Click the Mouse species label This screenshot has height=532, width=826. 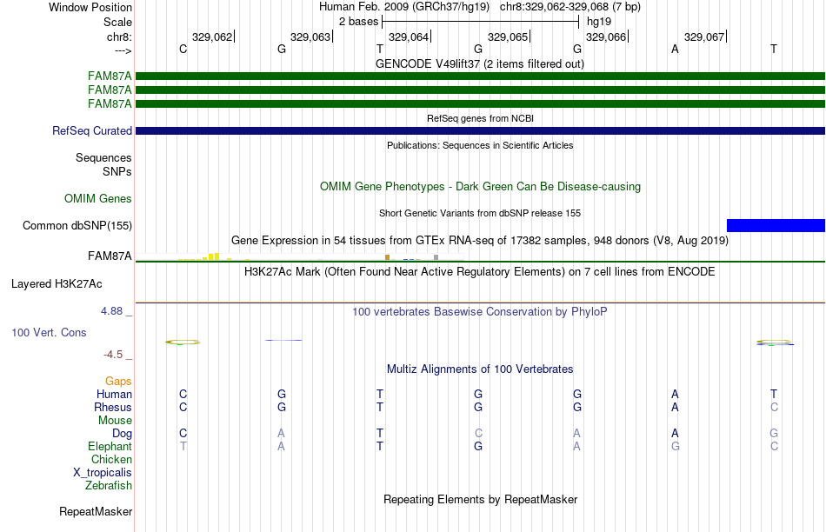[115, 421]
